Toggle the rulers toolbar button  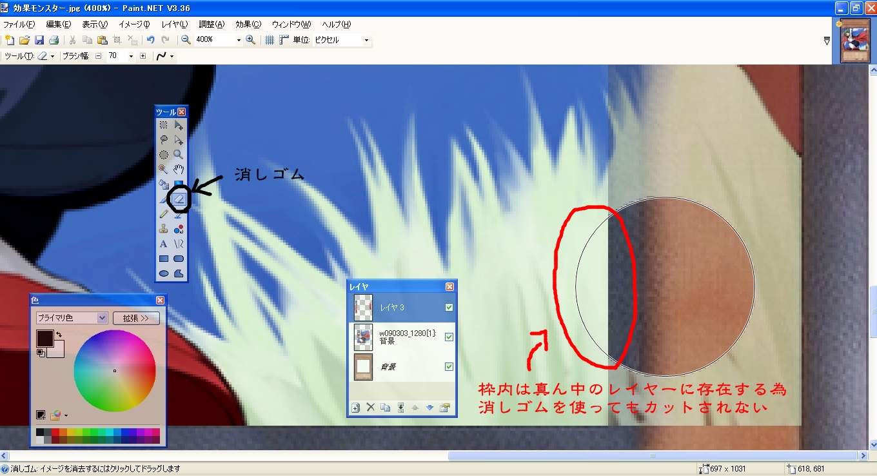click(284, 40)
